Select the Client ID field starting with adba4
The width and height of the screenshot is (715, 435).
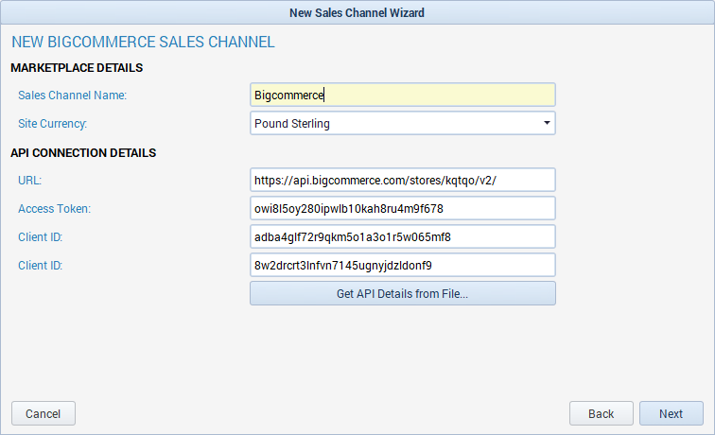click(403, 236)
